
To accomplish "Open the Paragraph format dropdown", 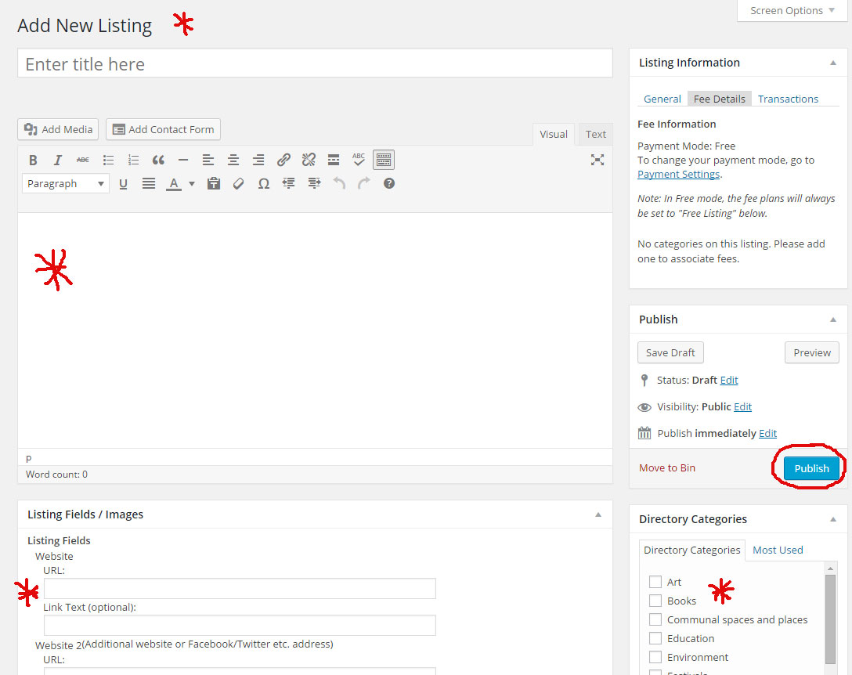I will [x=66, y=183].
